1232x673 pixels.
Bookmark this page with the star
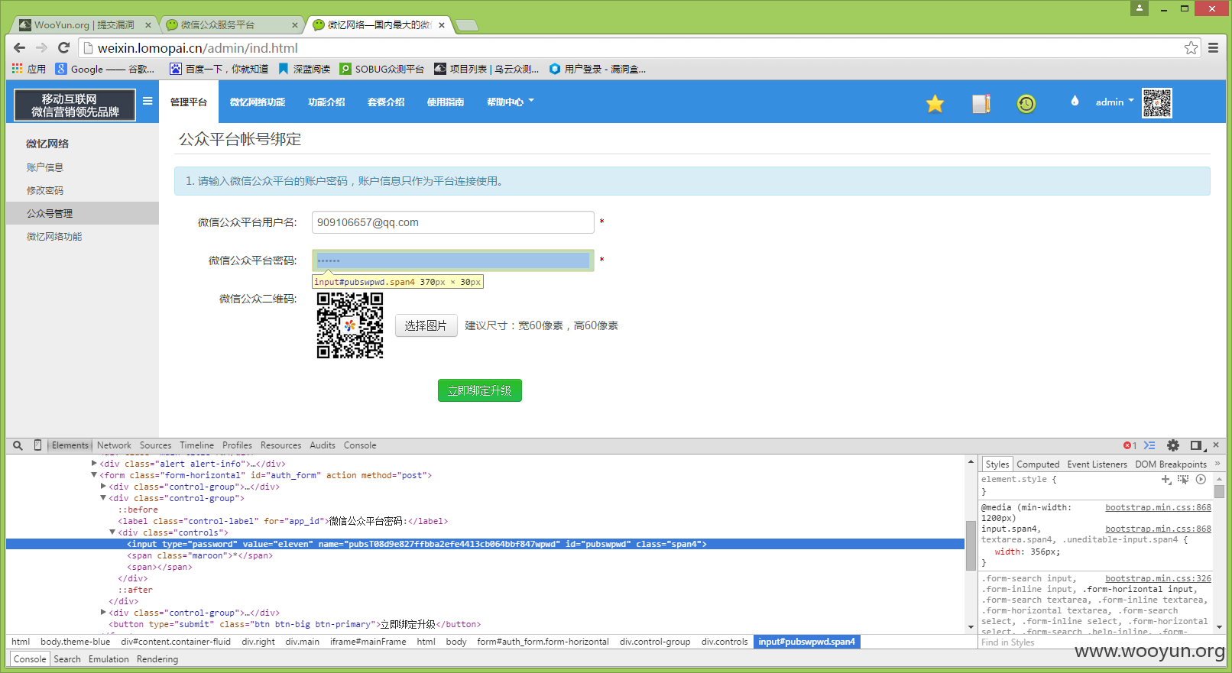1191,48
